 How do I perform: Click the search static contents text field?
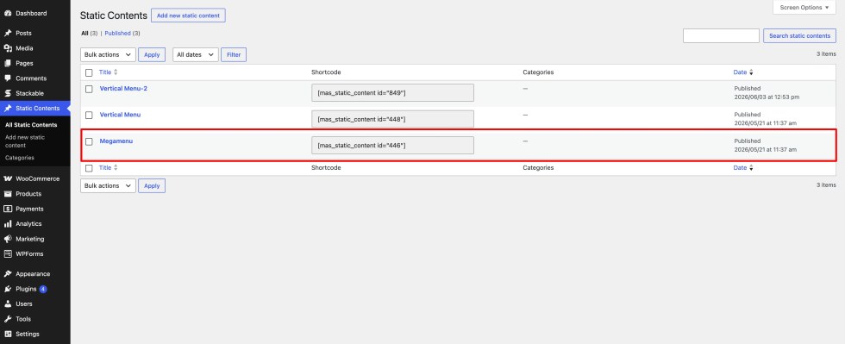pos(721,35)
